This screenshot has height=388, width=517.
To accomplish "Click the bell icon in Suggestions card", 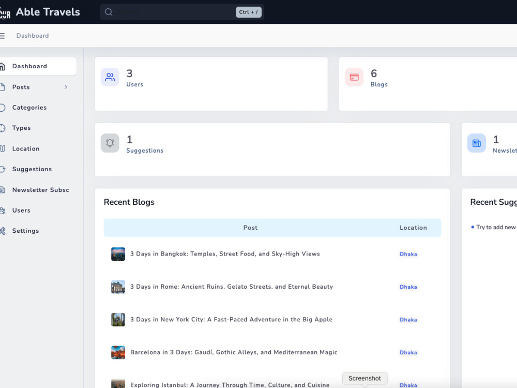I will tap(110, 143).
